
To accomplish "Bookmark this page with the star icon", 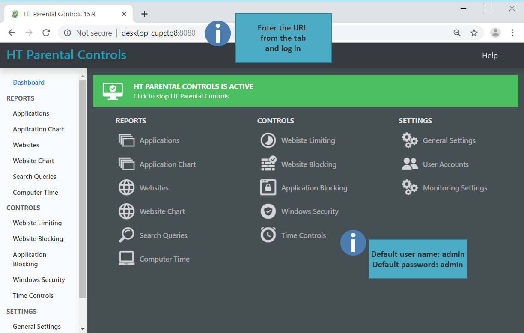I will (474, 33).
